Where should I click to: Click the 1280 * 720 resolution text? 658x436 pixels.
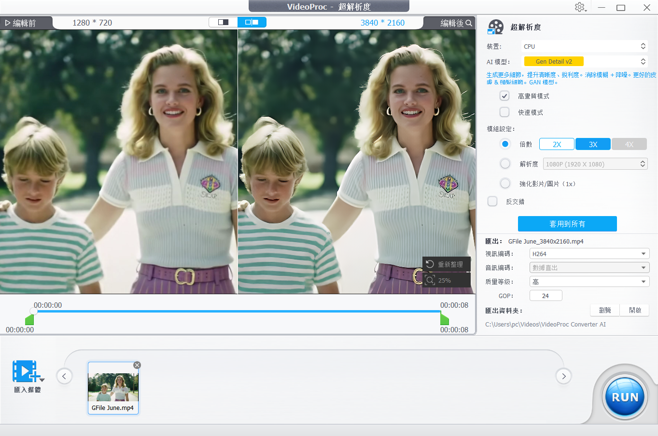pos(92,23)
